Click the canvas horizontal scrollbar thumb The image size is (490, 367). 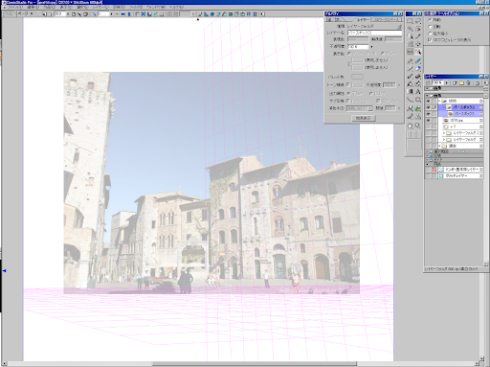coord(255,364)
